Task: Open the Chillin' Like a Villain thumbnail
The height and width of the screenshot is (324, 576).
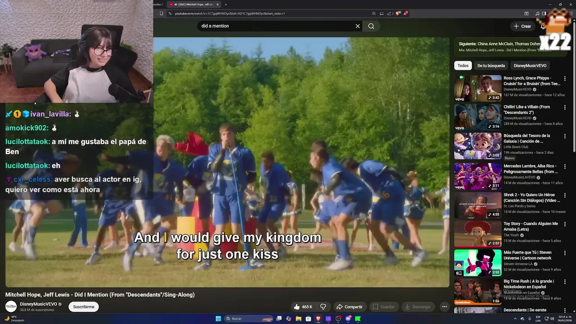Action: click(x=477, y=117)
